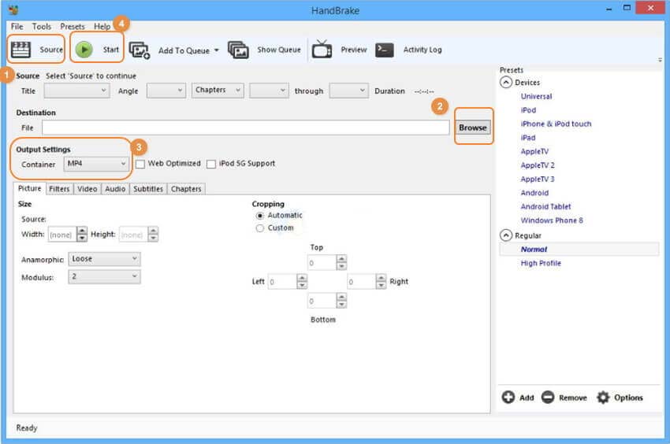This screenshot has width=670, height=444.
Task: Collapse the Devices preset group
Action: click(x=505, y=83)
